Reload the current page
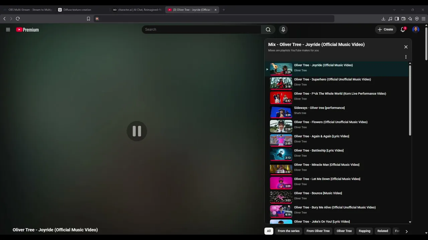 [x=18, y=19]
